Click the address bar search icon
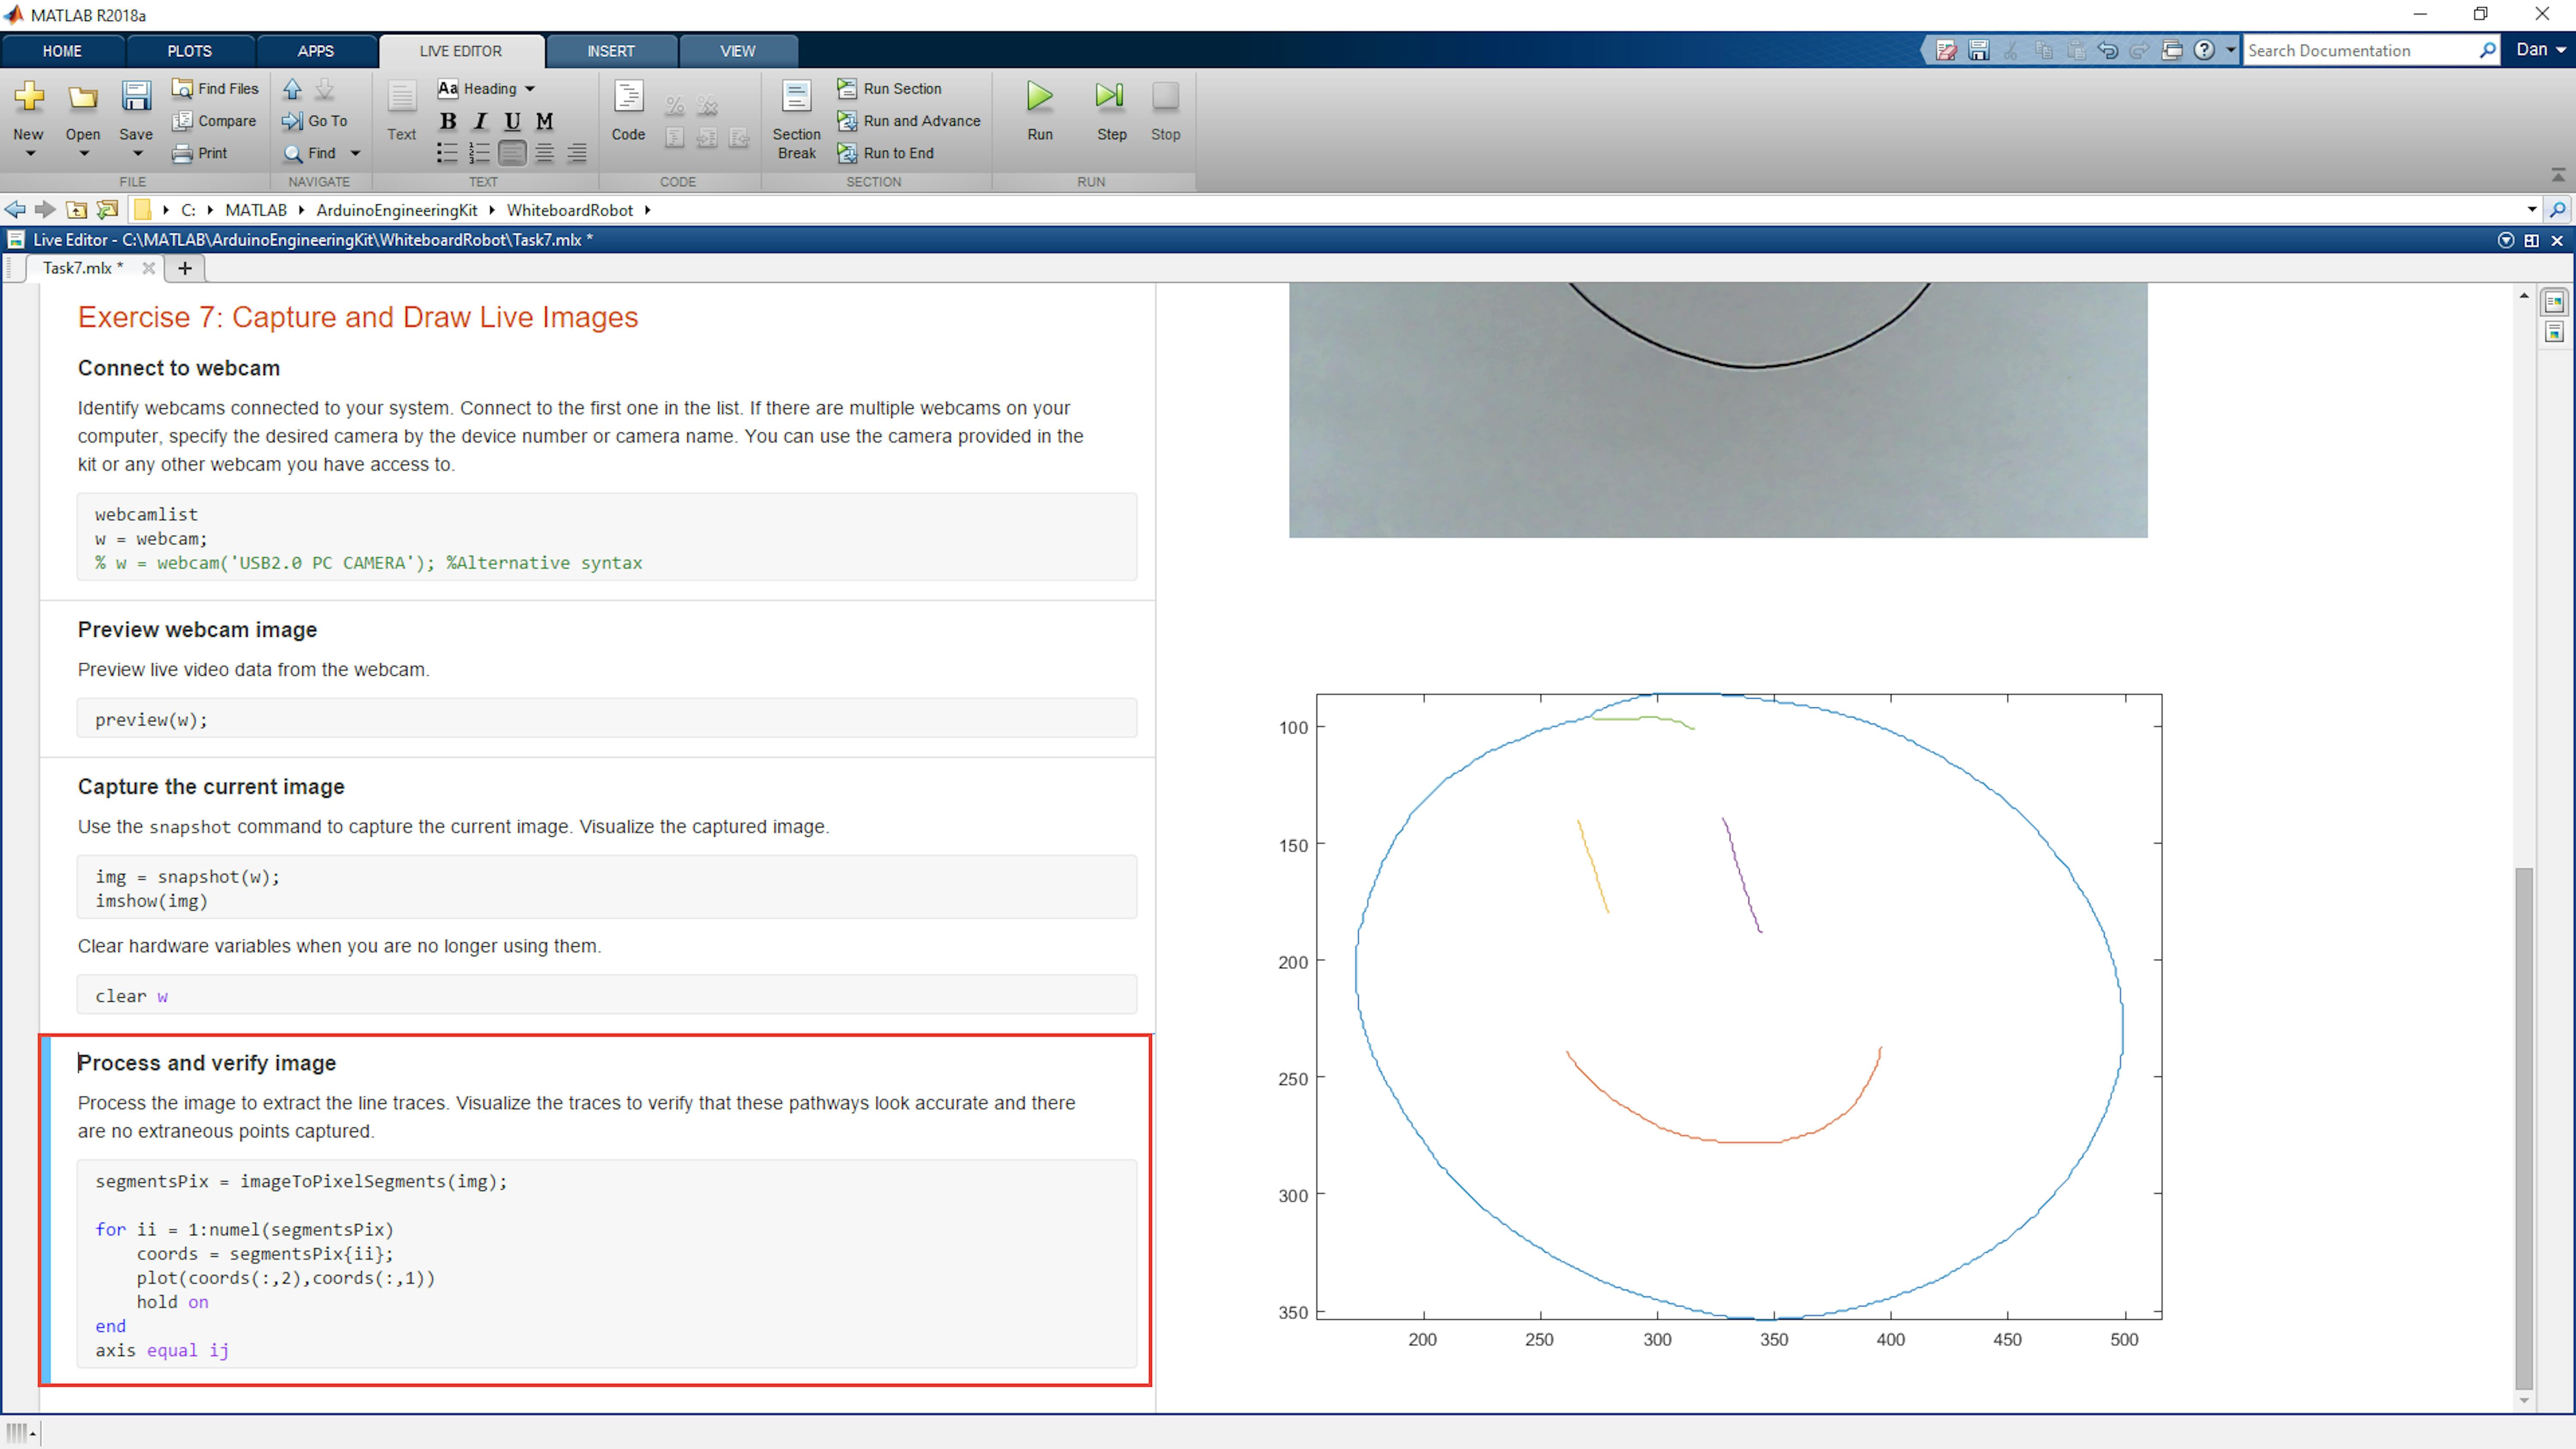The image size is (2576, 1449). [2558, 210]
